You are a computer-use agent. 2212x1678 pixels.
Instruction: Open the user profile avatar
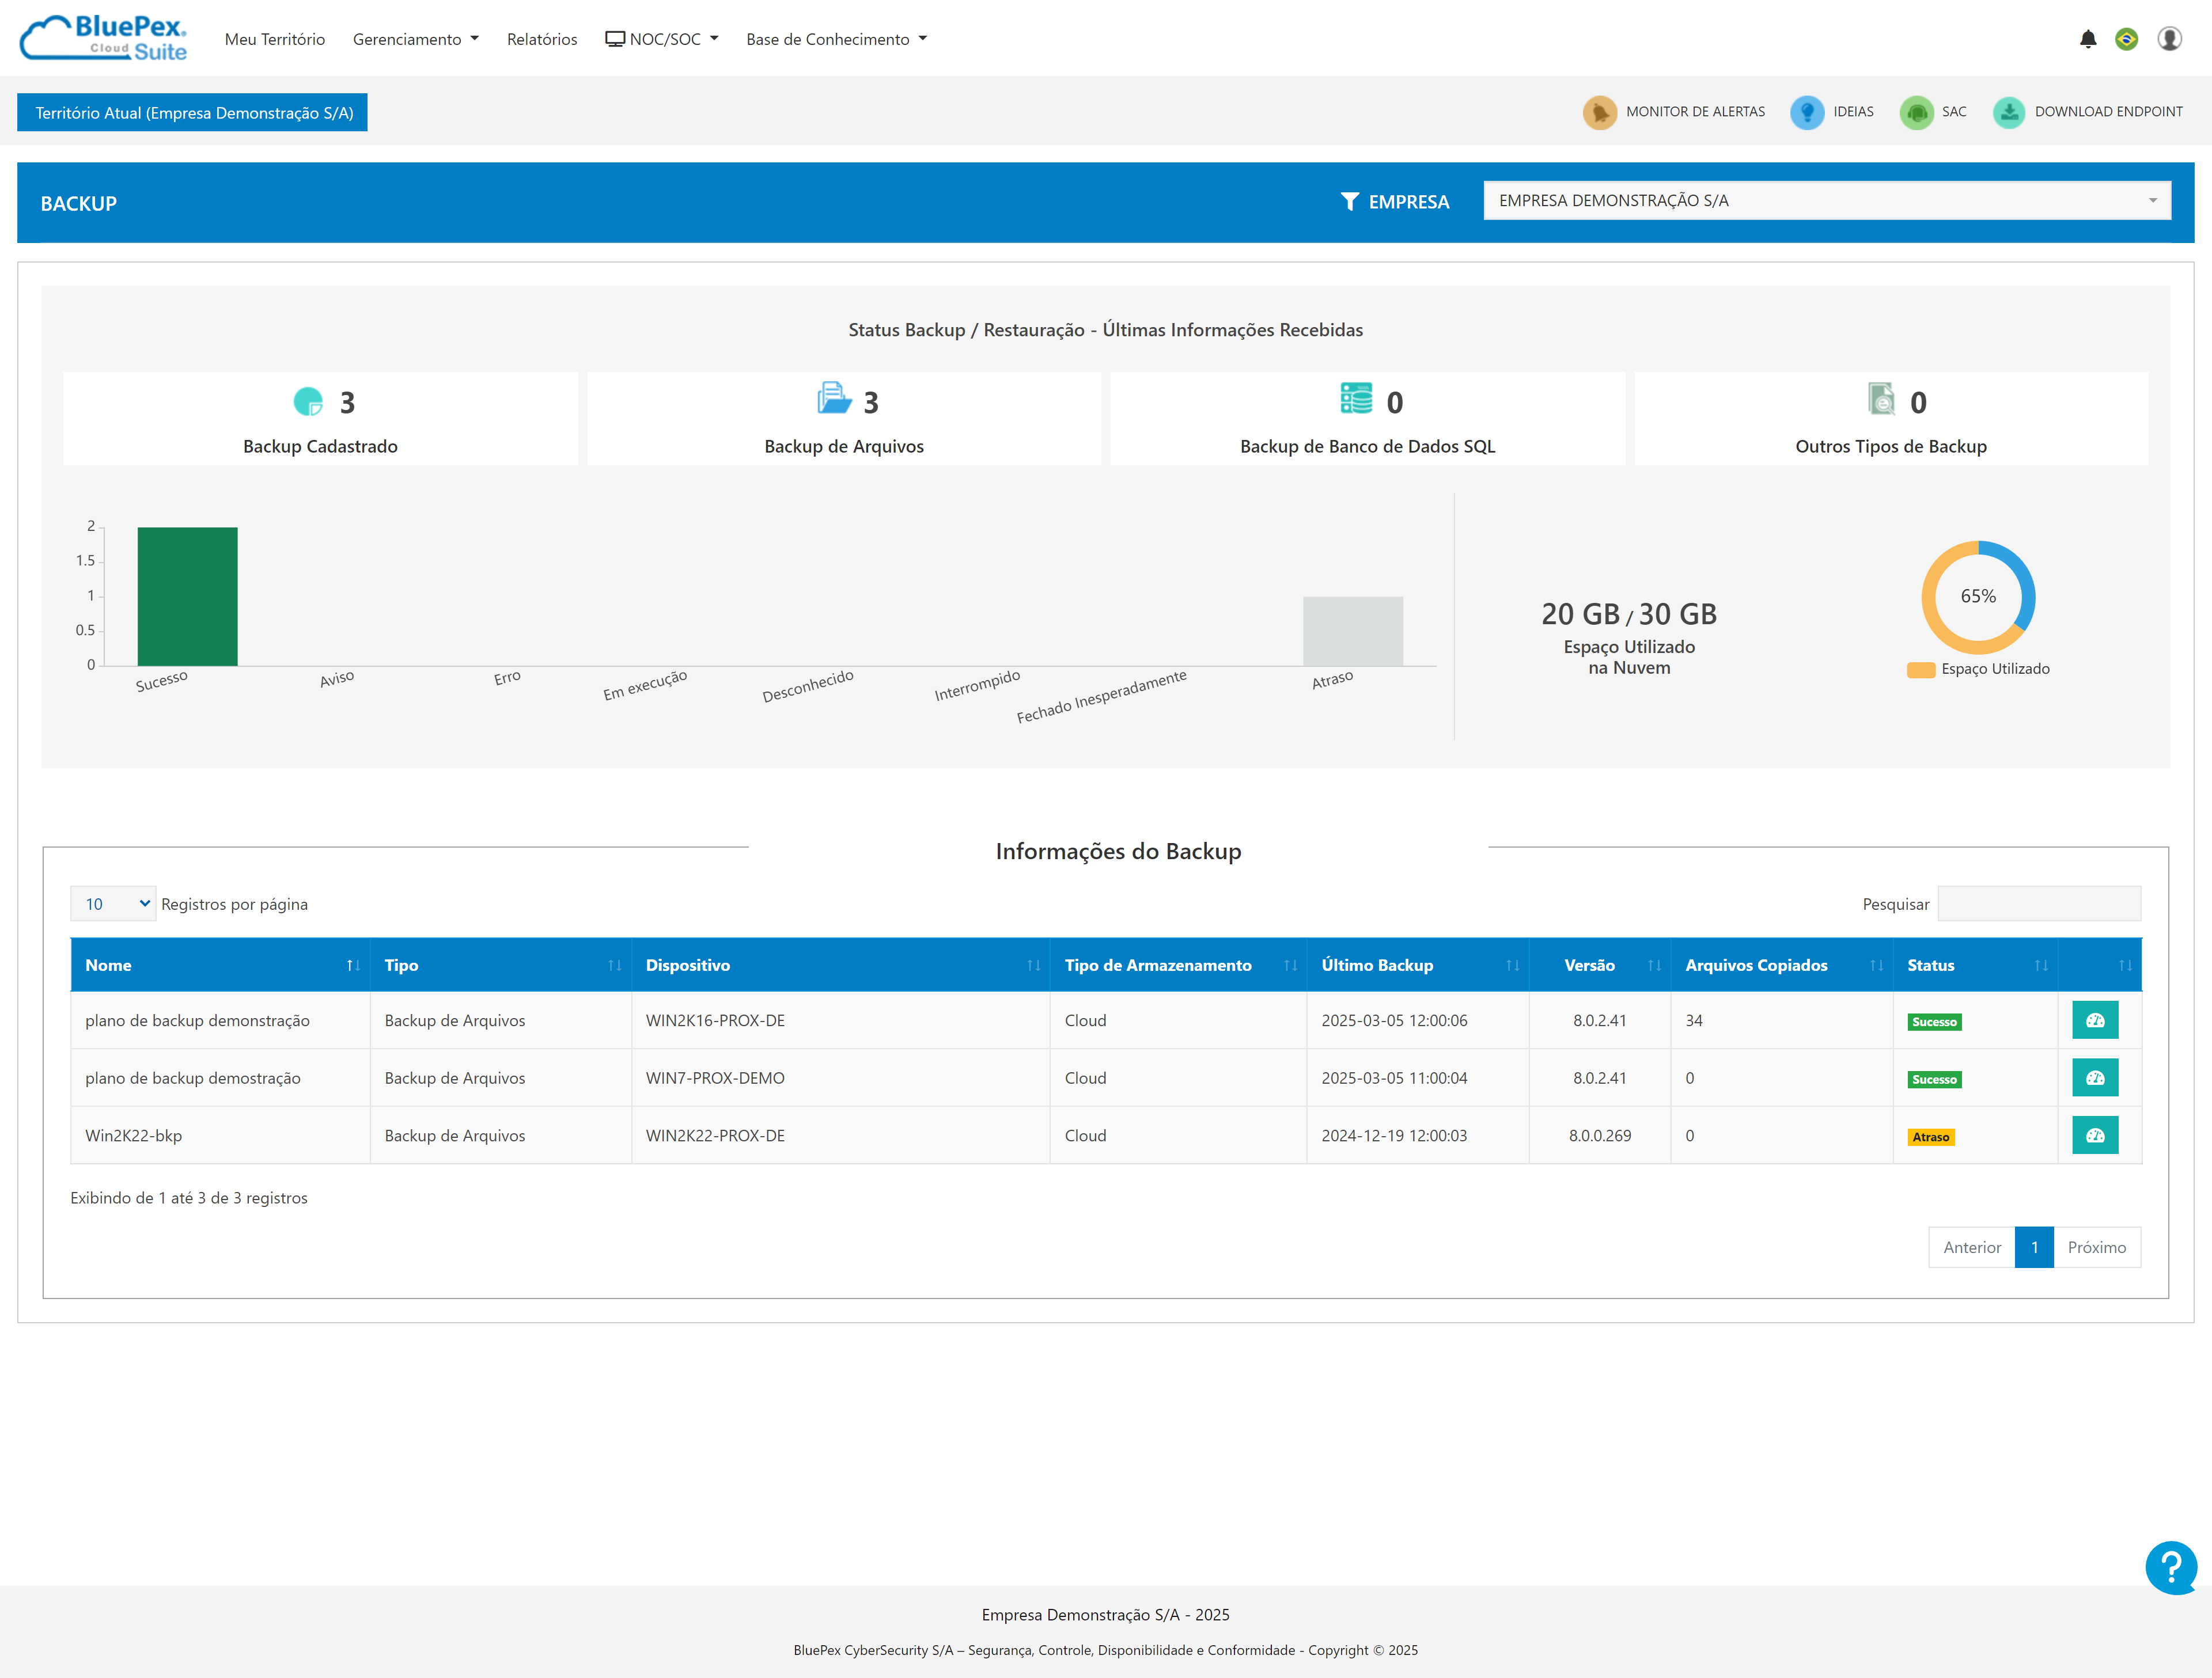pyautogui.click(x=2169, y=39)
